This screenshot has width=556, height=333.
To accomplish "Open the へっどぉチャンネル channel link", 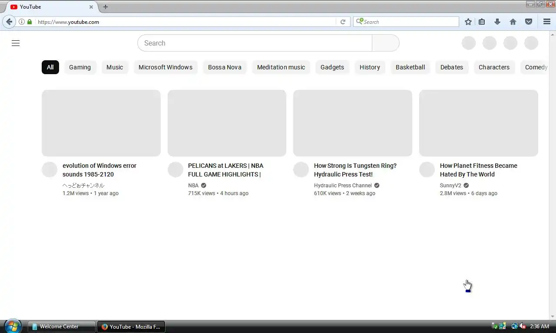I will (x=83, y=185).
